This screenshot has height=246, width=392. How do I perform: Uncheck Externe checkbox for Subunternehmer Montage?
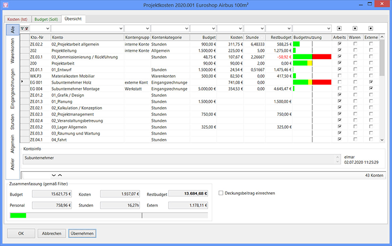[x=371, y=89]
